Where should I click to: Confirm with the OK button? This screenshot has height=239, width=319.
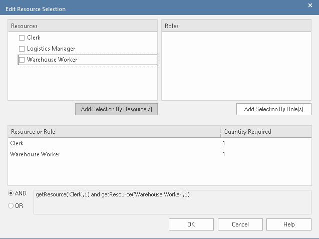pos(191,224)
